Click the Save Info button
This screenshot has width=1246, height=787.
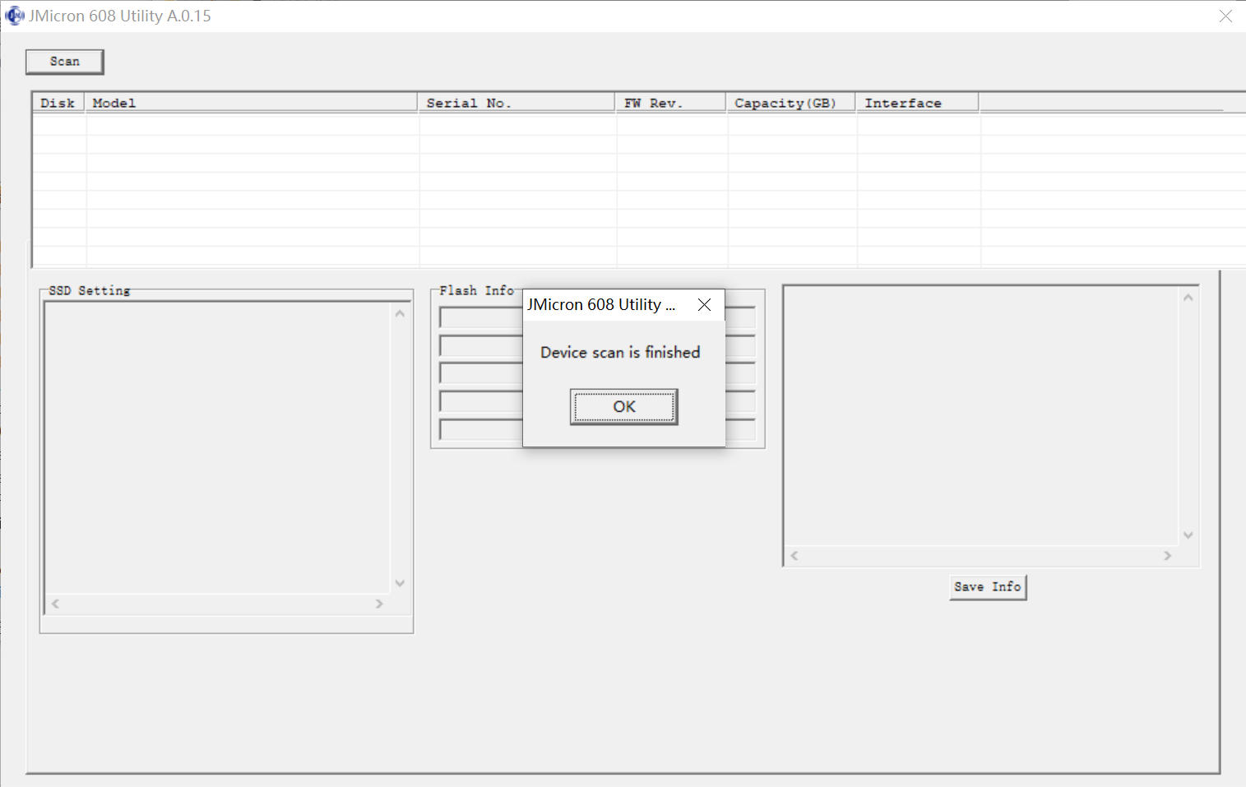(x=988, y=586)
